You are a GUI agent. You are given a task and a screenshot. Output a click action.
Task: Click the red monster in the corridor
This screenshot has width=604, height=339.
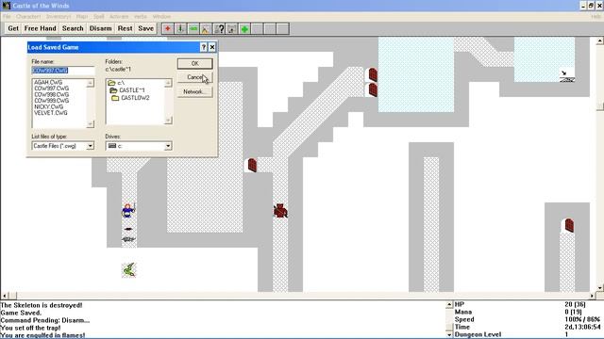tap(280, 211)
